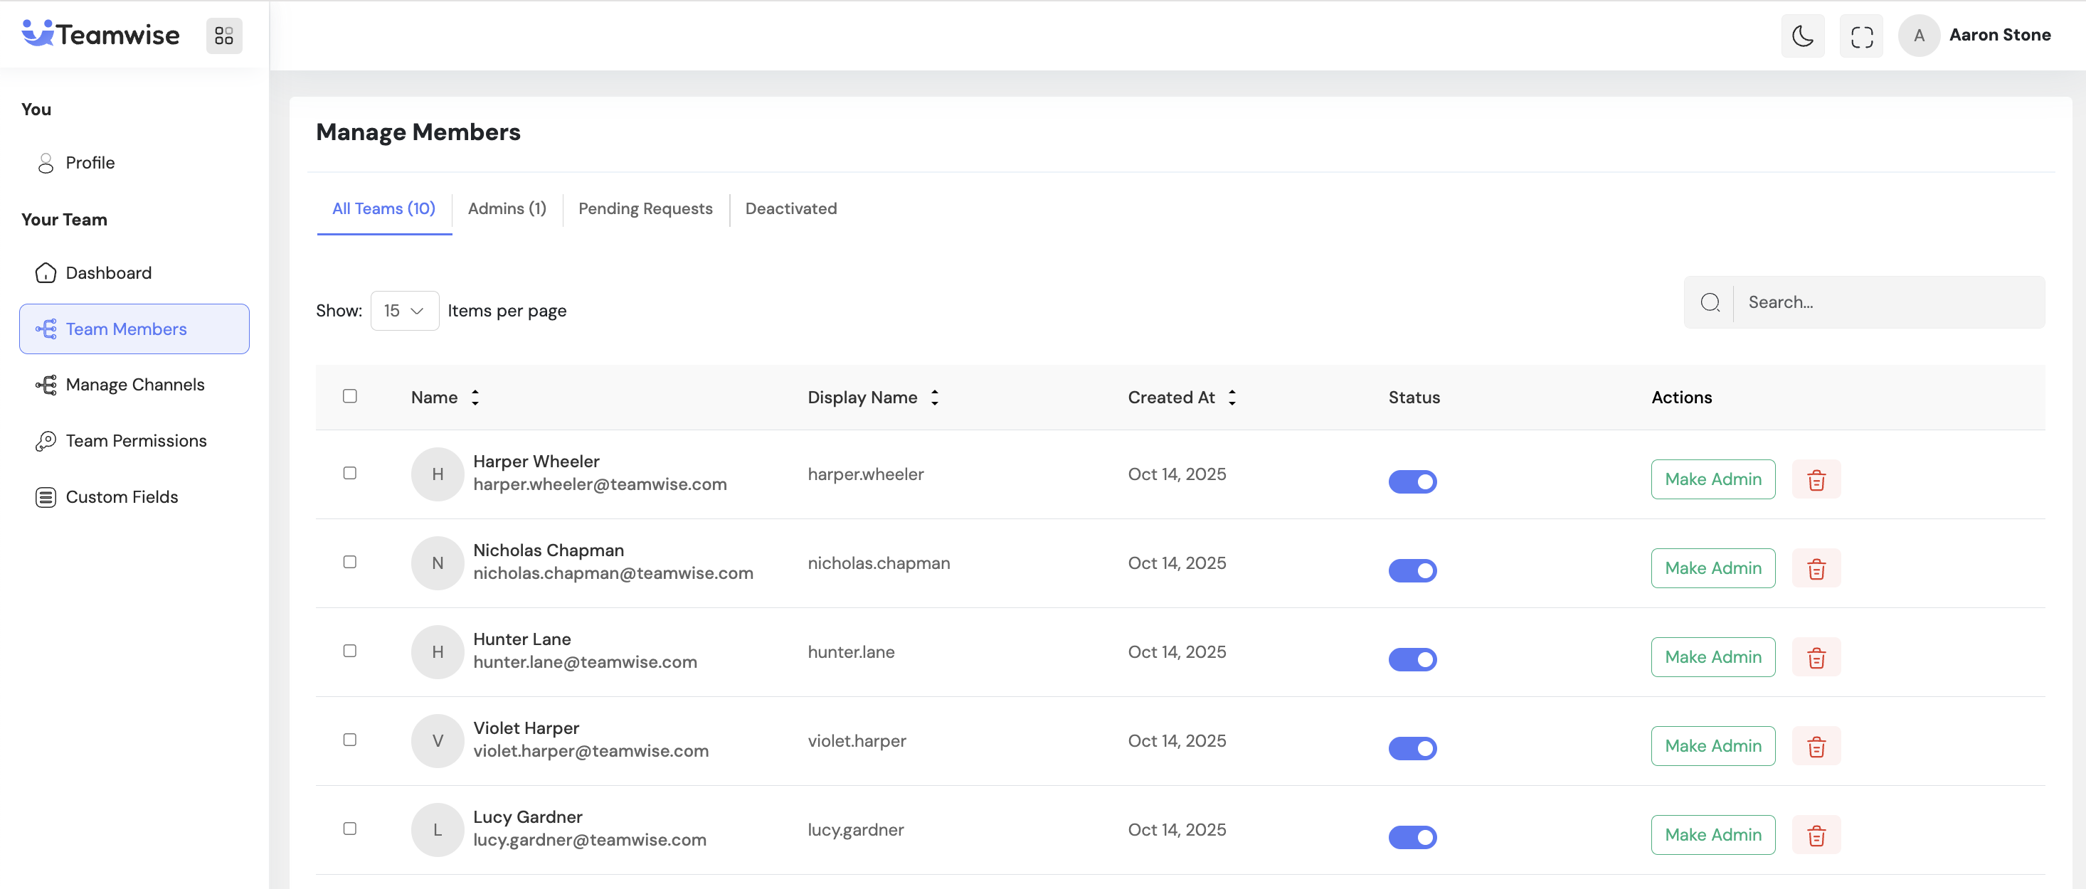Click the sidebar grid toggle icon
The width and height of the screenshot is (2086, 889).
pyautogui.click(x=223, y=36)
